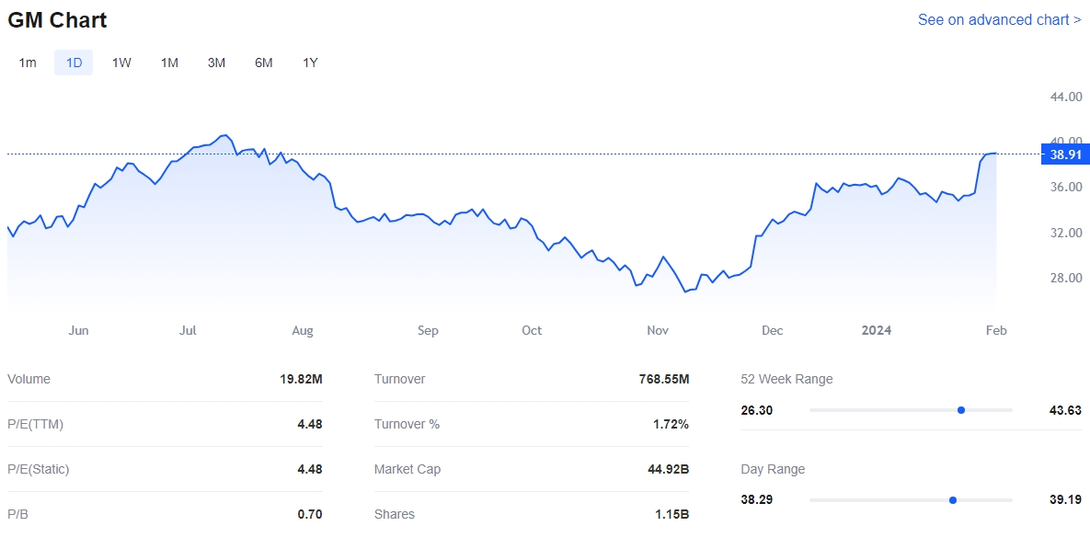Viewport: 1090px width, 549px height.
Task: Select the 1D timeframe tab
Action: [x=74, y=63]
